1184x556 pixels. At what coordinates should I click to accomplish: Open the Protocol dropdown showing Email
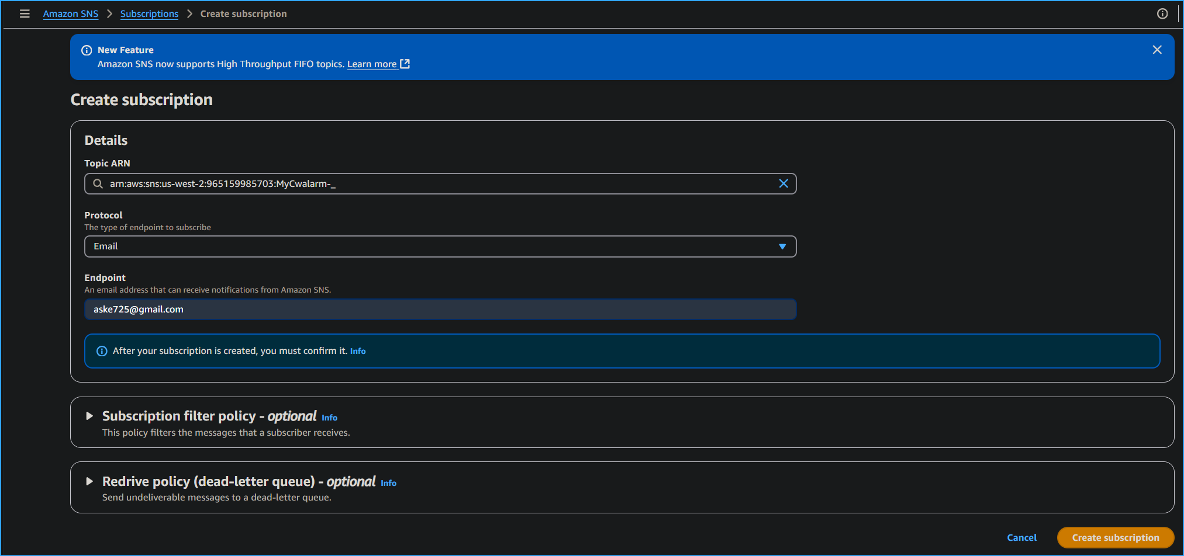pyautogui.click(x=782, y=246)
